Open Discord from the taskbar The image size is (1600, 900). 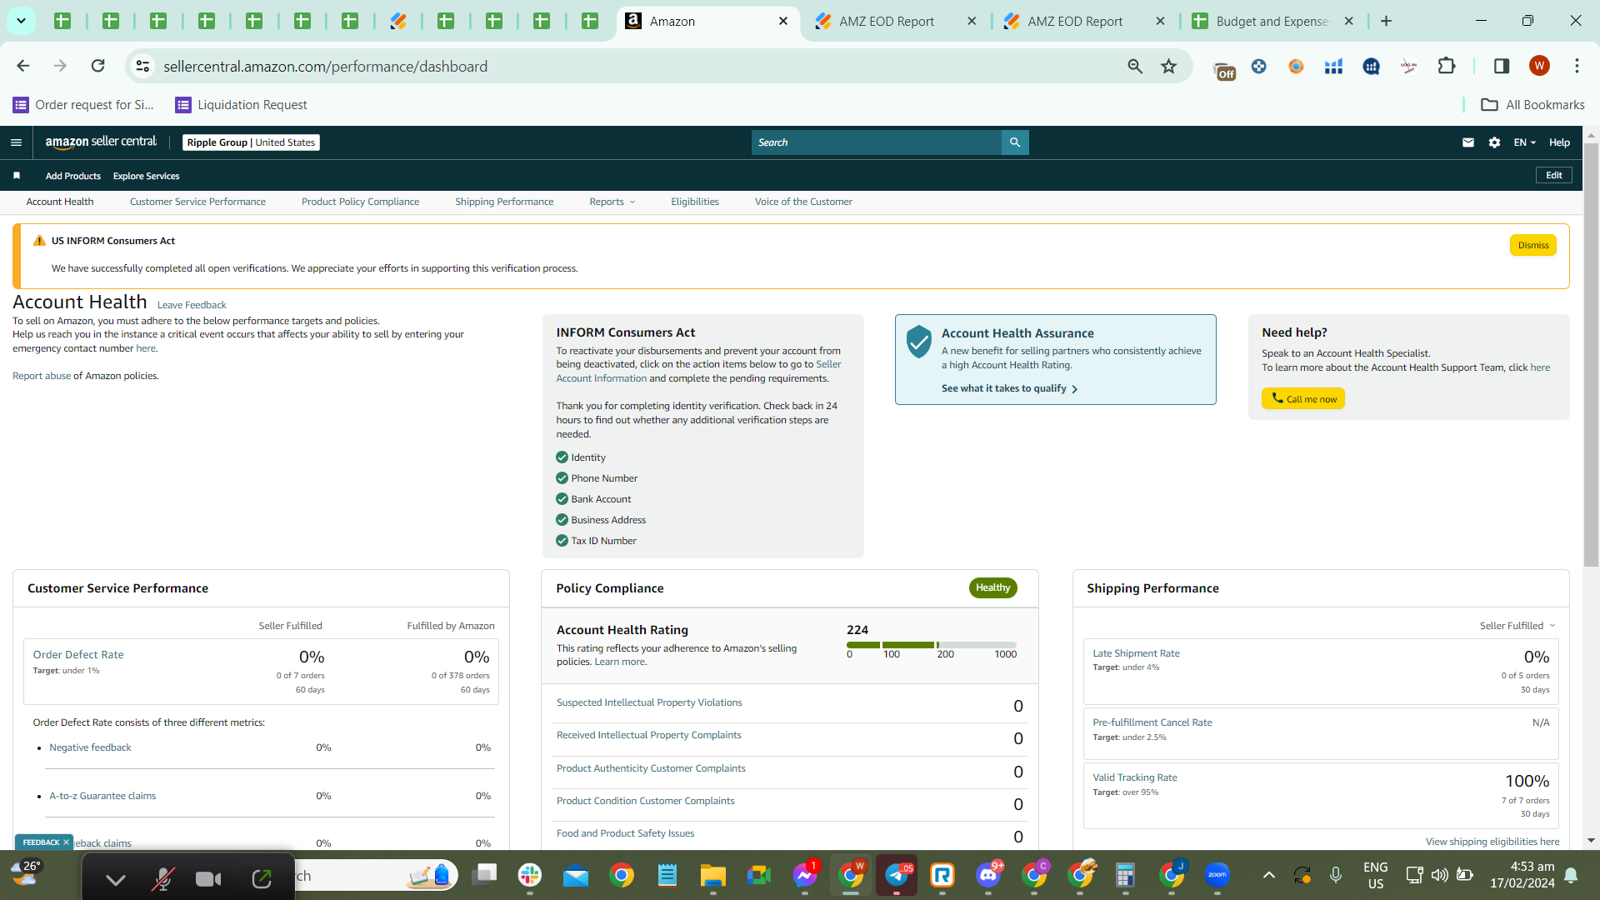tap(988, 876)
